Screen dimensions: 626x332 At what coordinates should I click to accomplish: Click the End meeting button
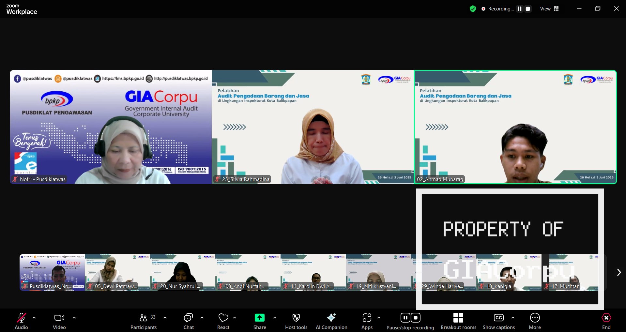[x=606, y=321]
